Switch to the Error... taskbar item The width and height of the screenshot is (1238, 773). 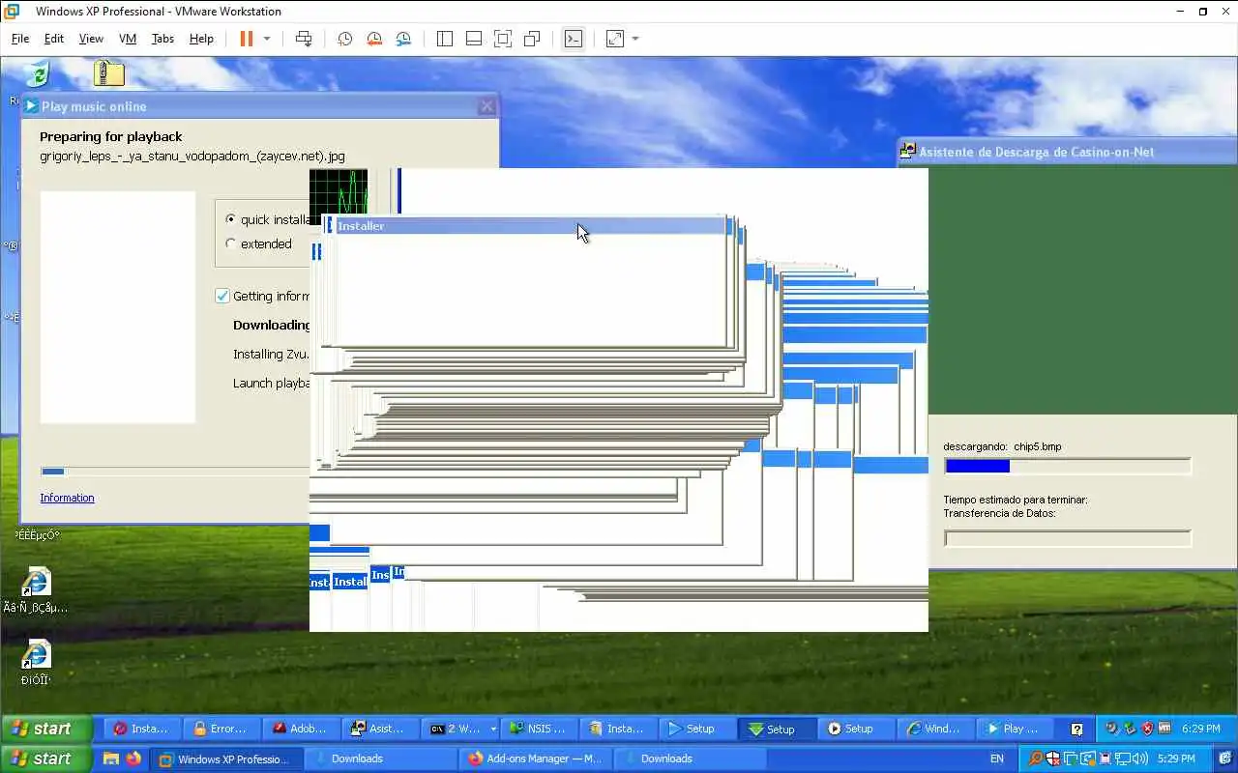point(221,729)
